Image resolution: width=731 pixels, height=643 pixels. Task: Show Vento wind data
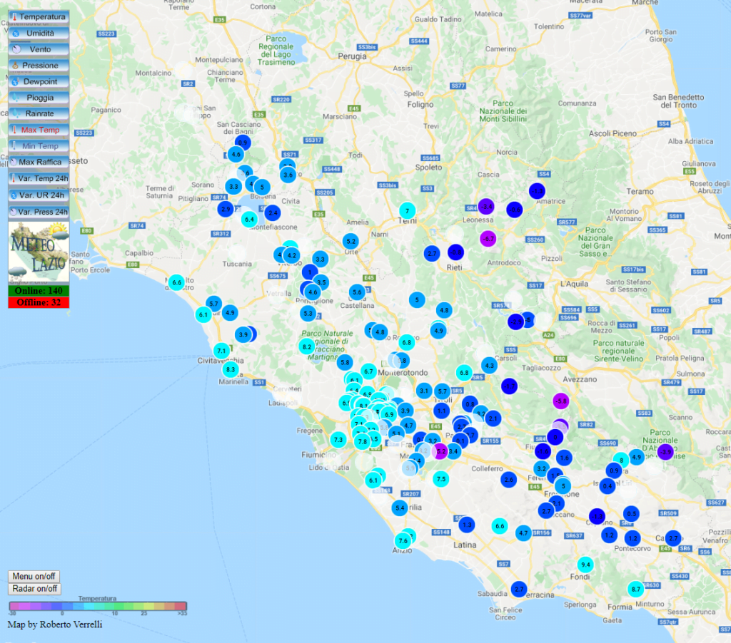pyautogui.click(x=39, y=49)
